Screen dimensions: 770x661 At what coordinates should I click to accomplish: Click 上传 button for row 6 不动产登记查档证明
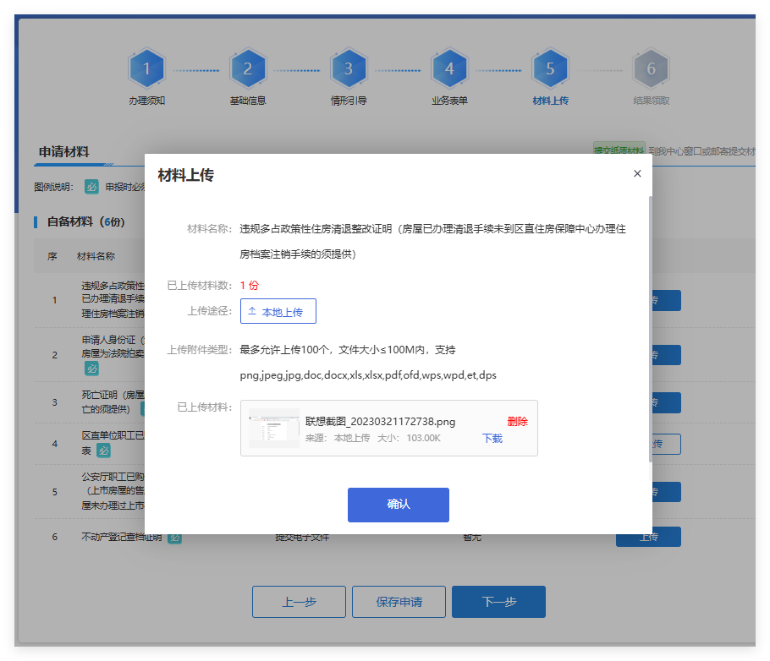[x=648, y=538]
